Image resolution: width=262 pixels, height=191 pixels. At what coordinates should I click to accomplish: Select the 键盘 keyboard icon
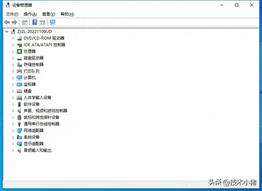pos(19,91)
